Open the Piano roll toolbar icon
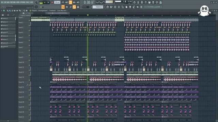The height and width of the screenshot is (122, 218). tap(111, 7)
